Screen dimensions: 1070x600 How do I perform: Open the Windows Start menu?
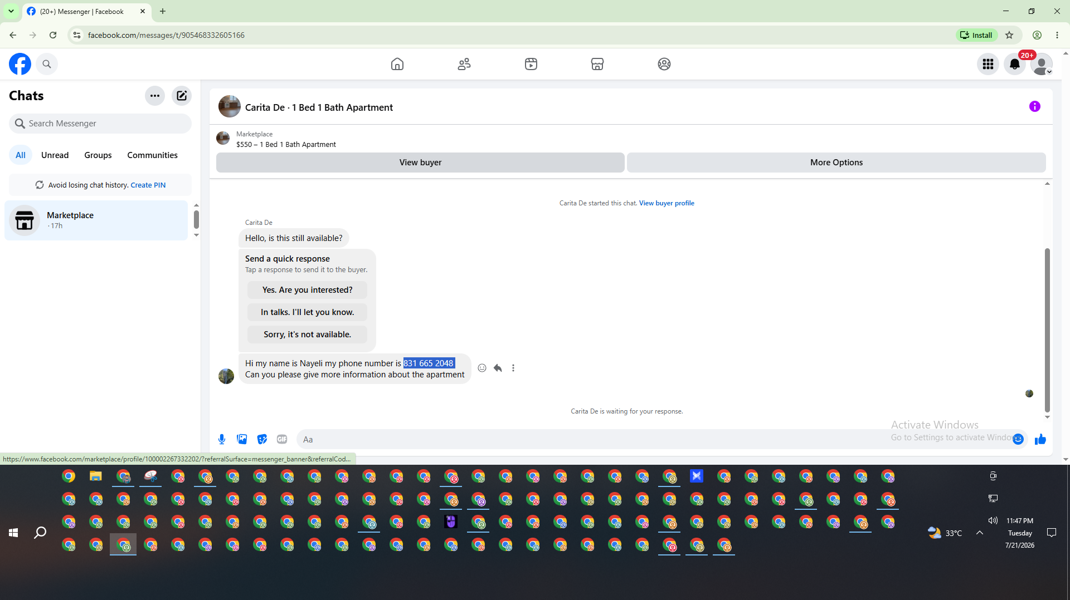click(13, 533)
